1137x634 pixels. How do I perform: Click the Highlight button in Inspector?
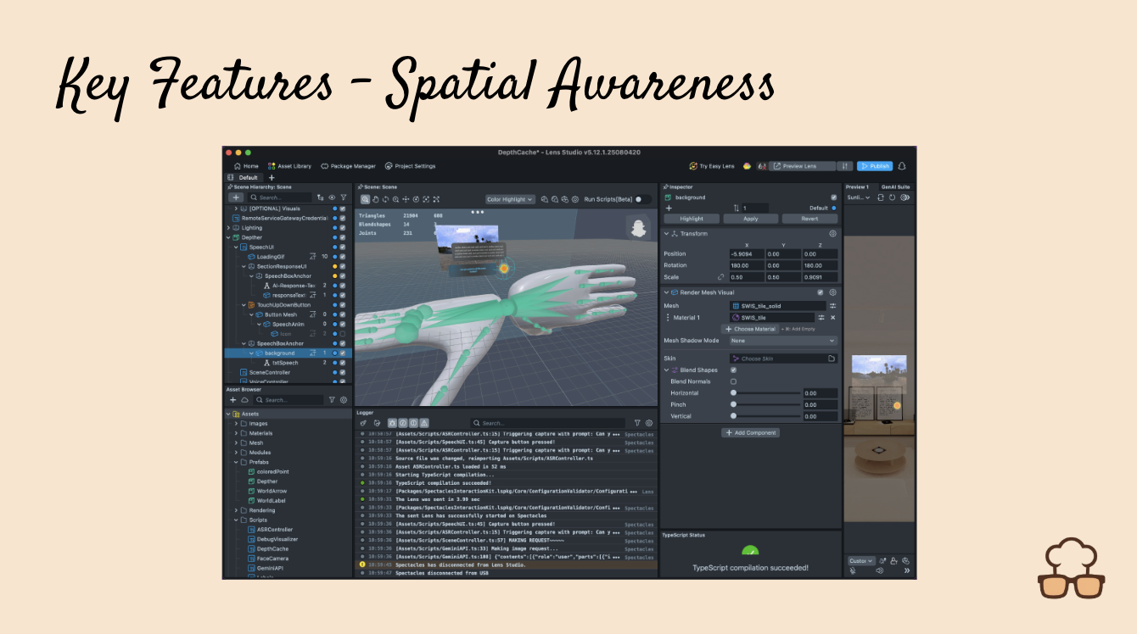692,219
